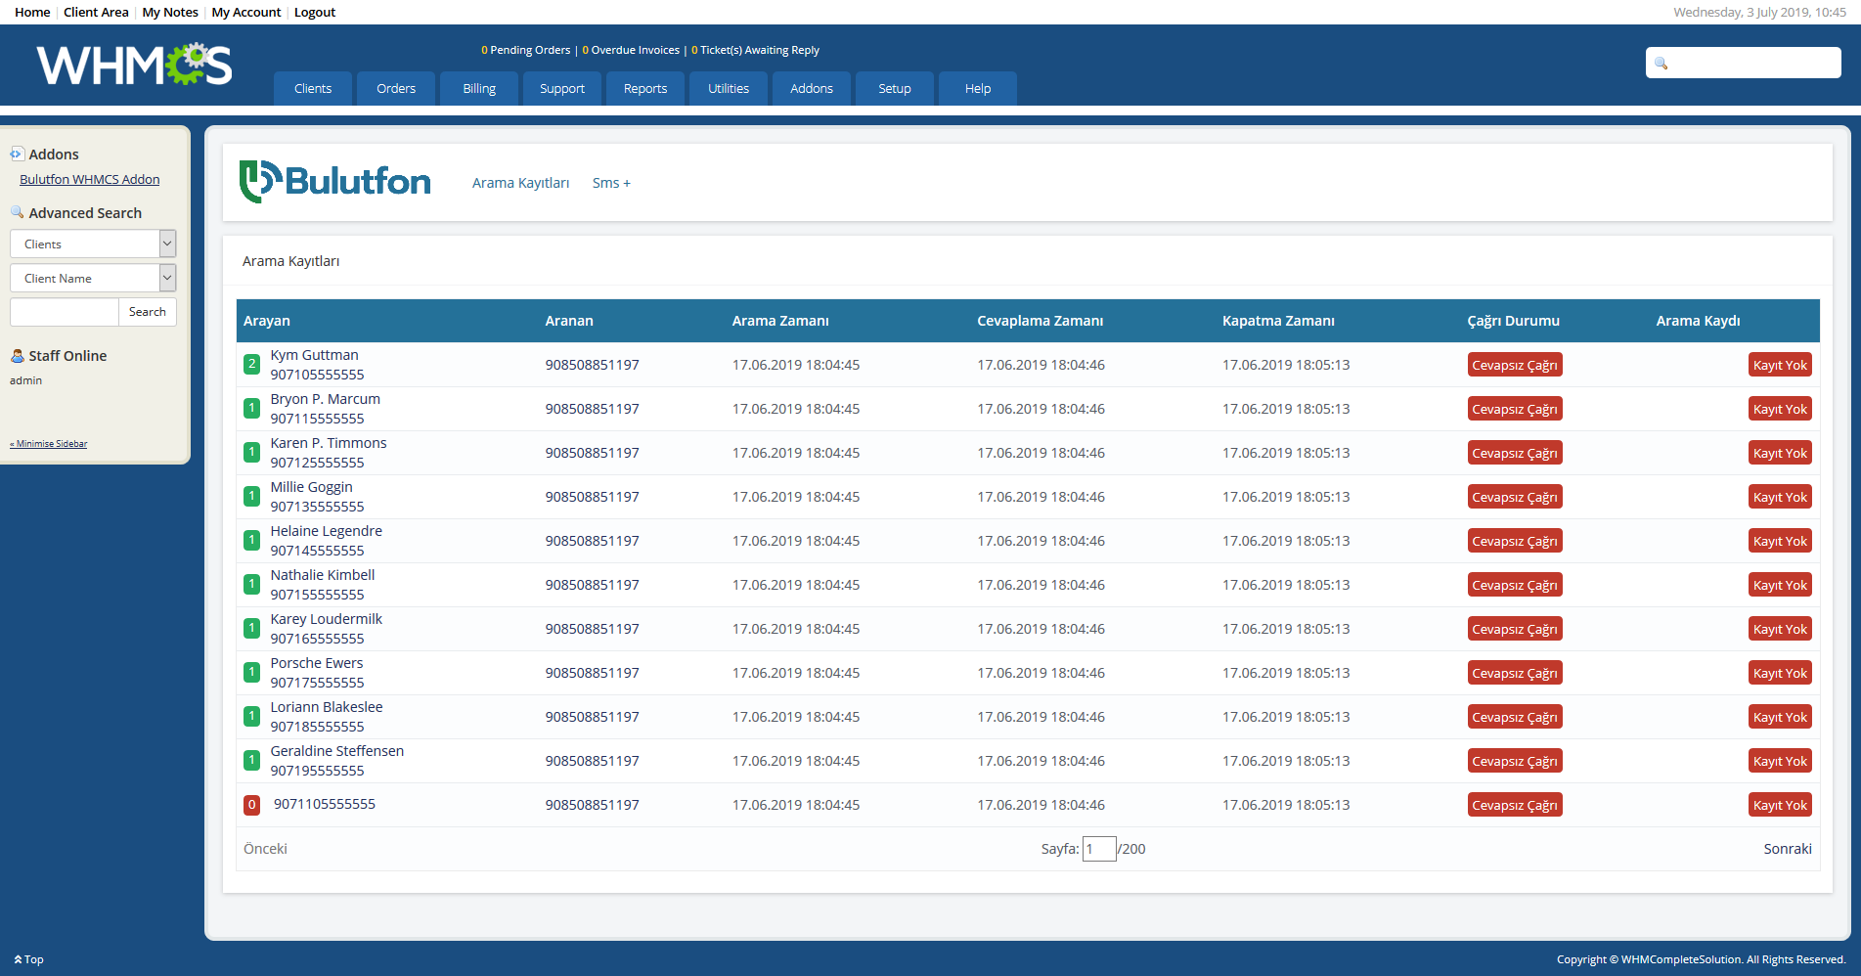This screenshot has width=1861, height=976.
Task: Click the green badge next to Kym Guttman
Action: [251, 364]
